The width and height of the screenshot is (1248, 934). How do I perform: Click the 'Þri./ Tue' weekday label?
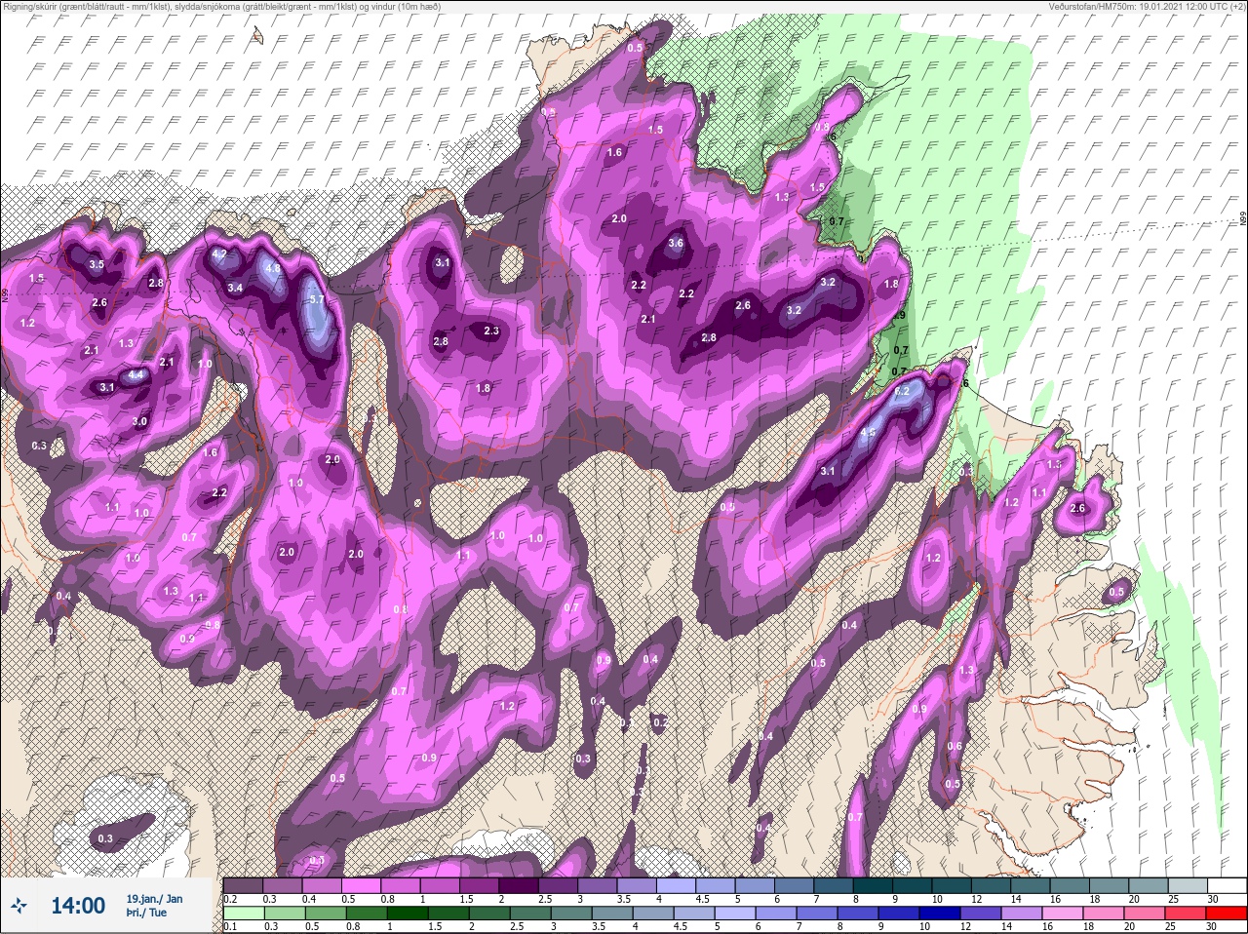[x=146, y=914]
